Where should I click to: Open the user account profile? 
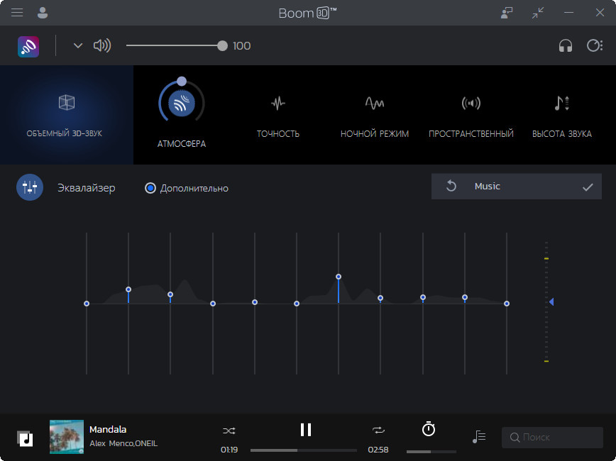click(43, 13)
